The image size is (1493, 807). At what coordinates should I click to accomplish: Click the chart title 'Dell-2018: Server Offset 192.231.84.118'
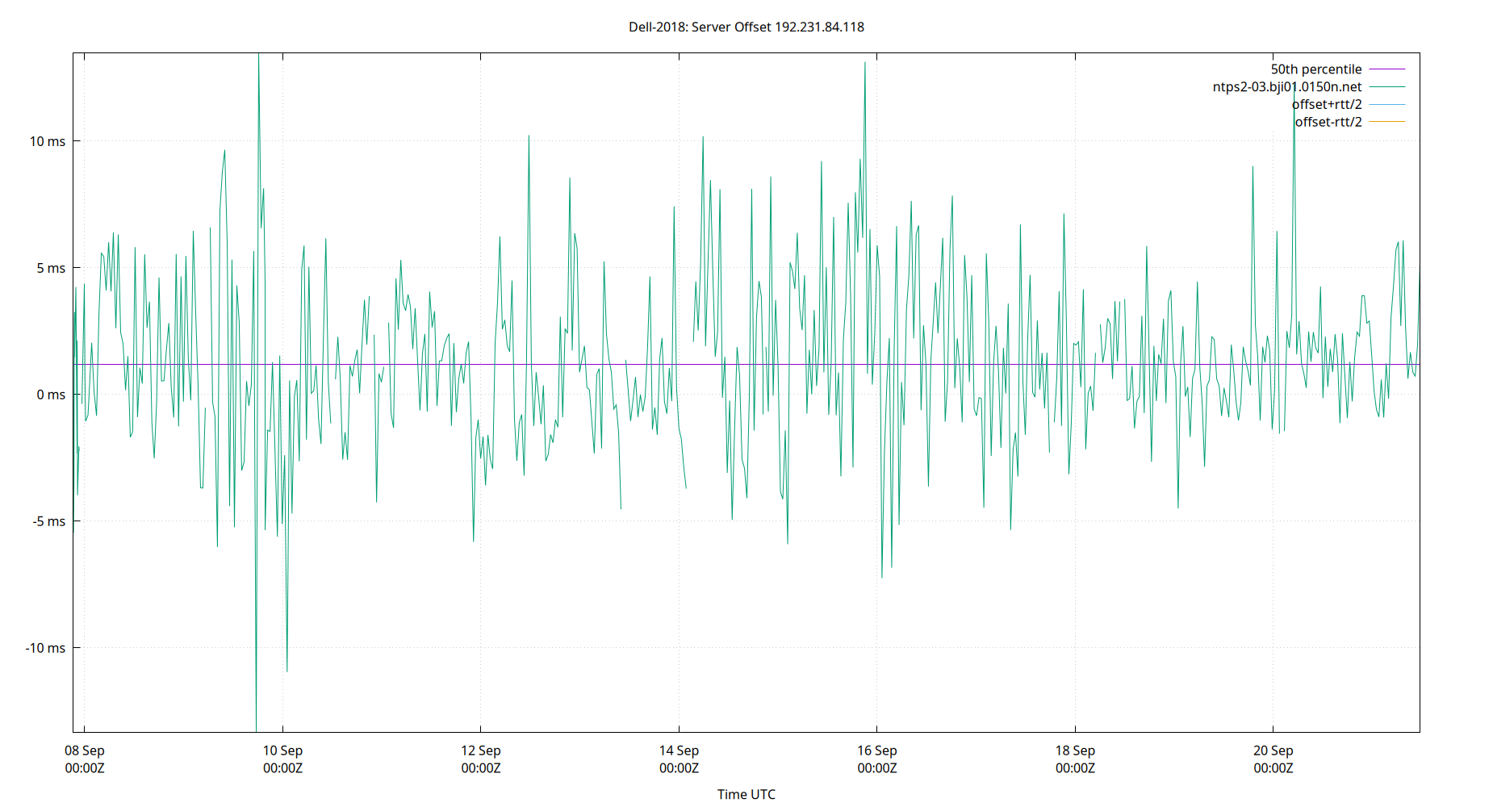point(746,27)
